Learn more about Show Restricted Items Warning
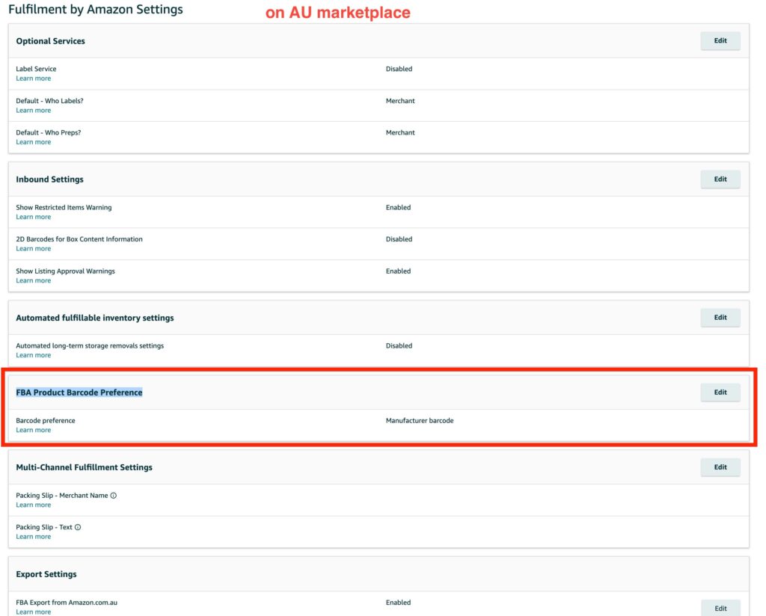Screen dimensions: 766x616 point(34,217)
